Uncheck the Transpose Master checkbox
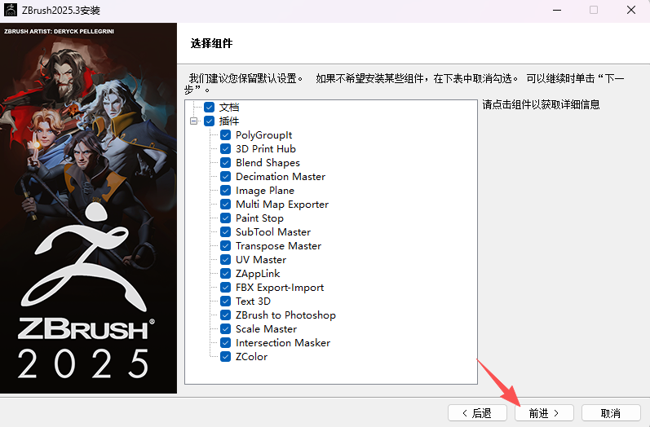The image size is (650, 427). point(226,245)
